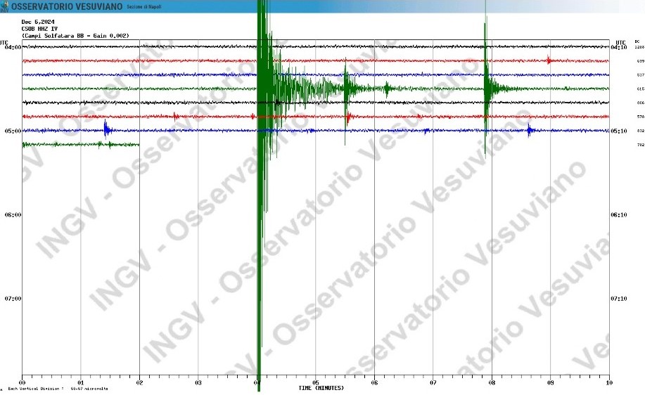
Task: Click the 1288 value under the DC column
Action: tap(640, 47)
